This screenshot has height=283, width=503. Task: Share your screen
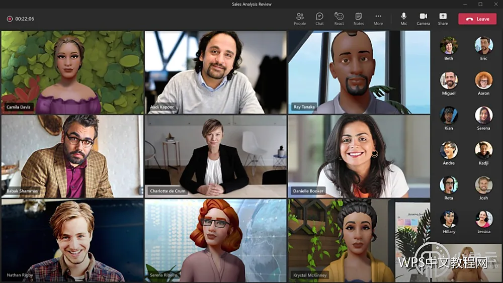[443, 19]
